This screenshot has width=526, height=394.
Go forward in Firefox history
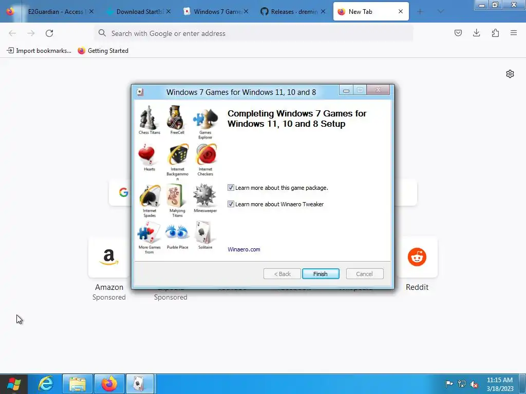(31, 33)
